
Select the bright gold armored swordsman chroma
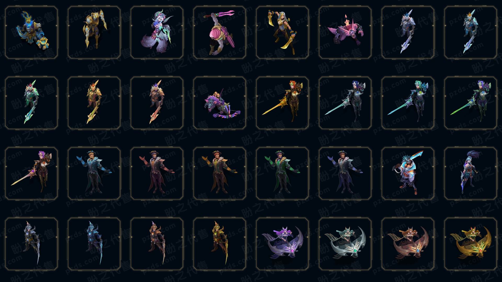(220, 244)
